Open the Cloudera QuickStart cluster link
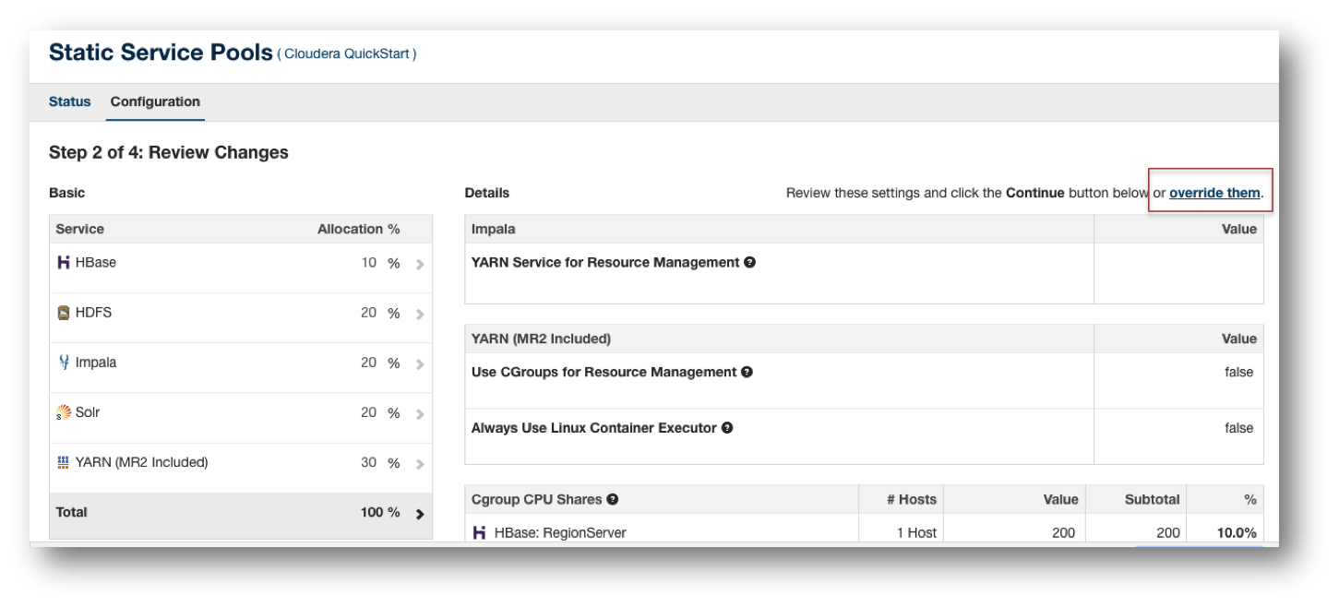This screenshot has height=607, width=1339. coord(347,54)
